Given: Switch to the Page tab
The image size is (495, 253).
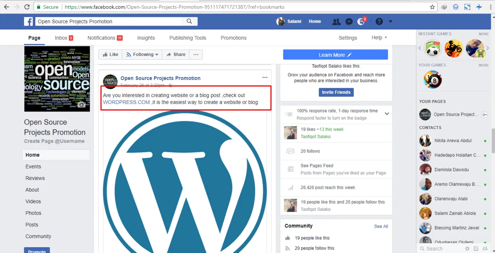Looking at the screenshot, I should tap(34, 38).
